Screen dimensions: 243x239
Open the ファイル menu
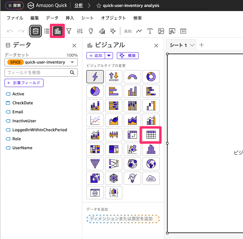coord(15,18)
